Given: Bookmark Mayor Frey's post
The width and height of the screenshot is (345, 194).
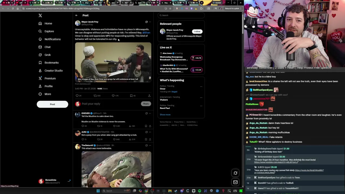Looking at the screenshot, I should click(x=131, y=96).
